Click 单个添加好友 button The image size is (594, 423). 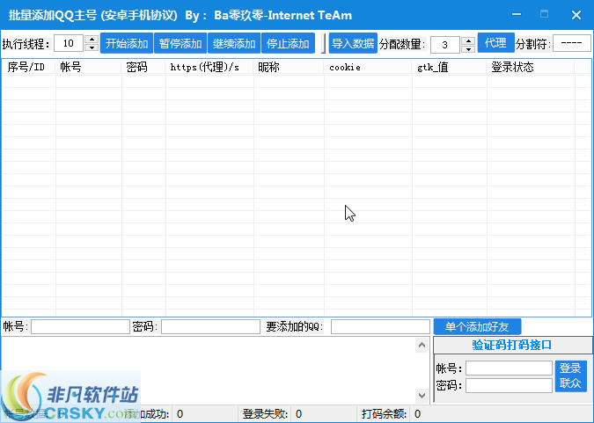[x=477, y=326]
